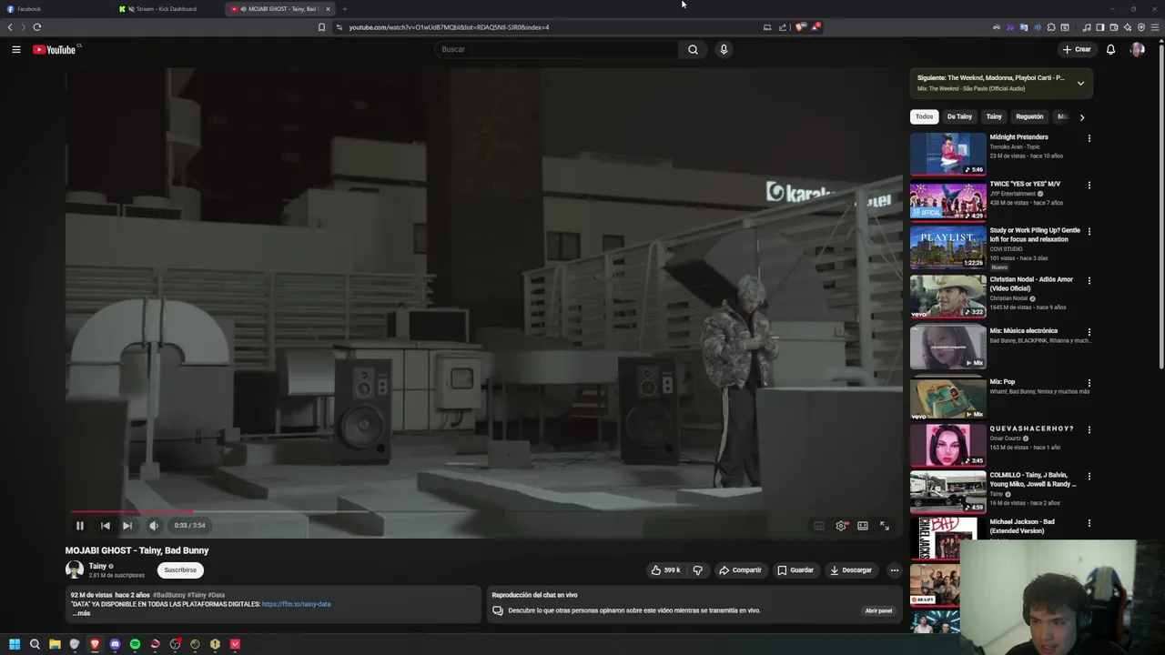Click the browser address bar URL

pos(449,27)
